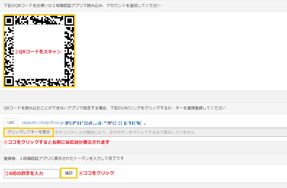
Task: Click the text QRコードを読み込むことができないアプリで設定する場合
Action: [x=55, y=108]
